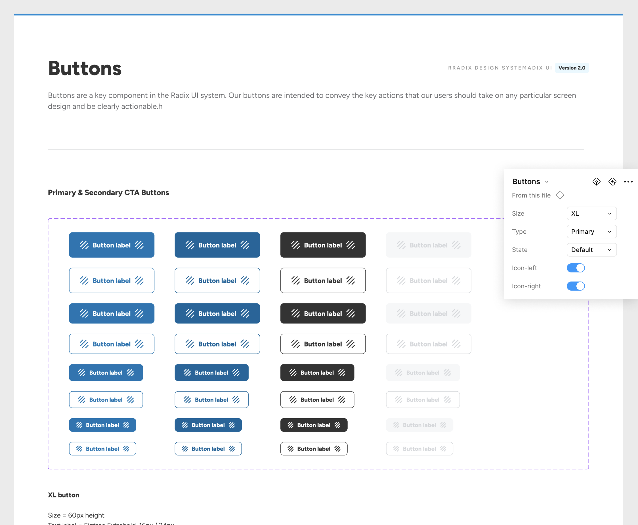Click the Icon-right property label
Viewport: 638px width, 525px height.
pos(526,286)
